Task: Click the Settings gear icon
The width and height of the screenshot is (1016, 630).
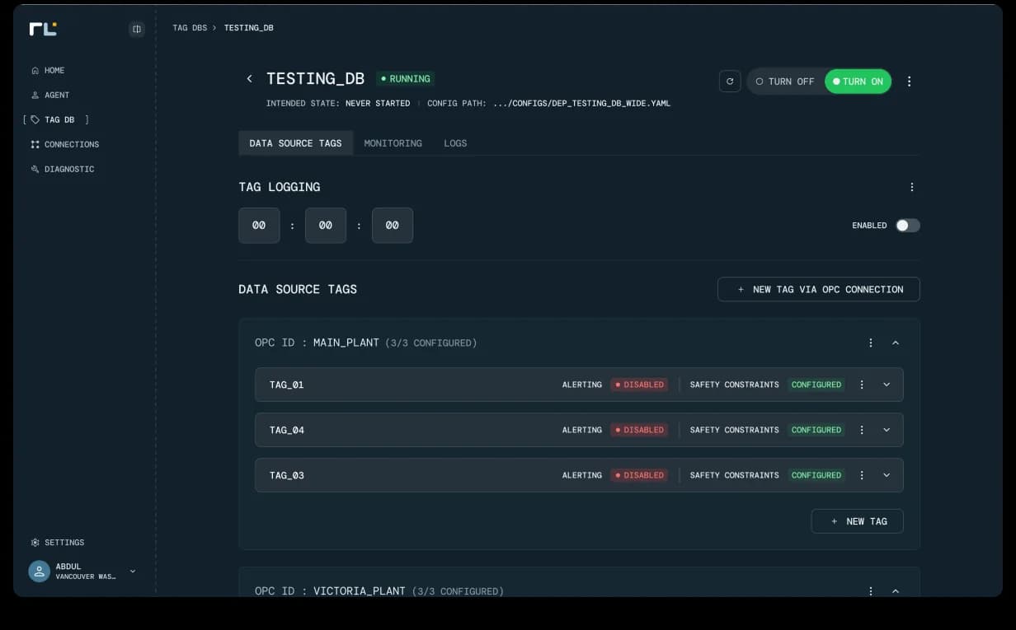Action: (x=35, y=542)
